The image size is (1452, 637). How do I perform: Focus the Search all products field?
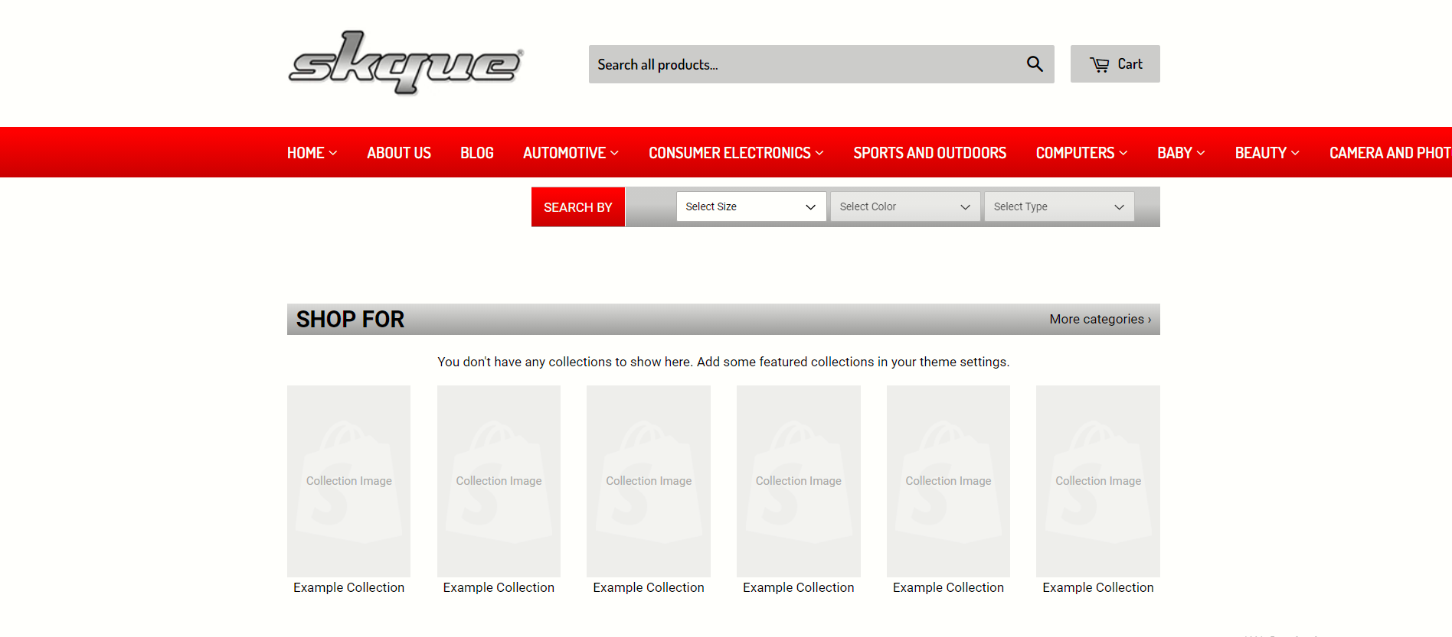pos(804,64)
